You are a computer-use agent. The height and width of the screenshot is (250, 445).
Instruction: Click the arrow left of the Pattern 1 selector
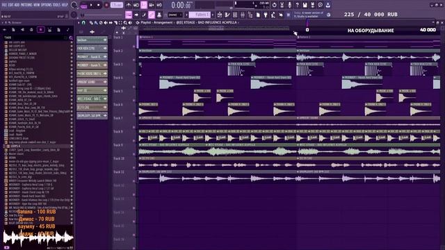[x=186, y=15]
